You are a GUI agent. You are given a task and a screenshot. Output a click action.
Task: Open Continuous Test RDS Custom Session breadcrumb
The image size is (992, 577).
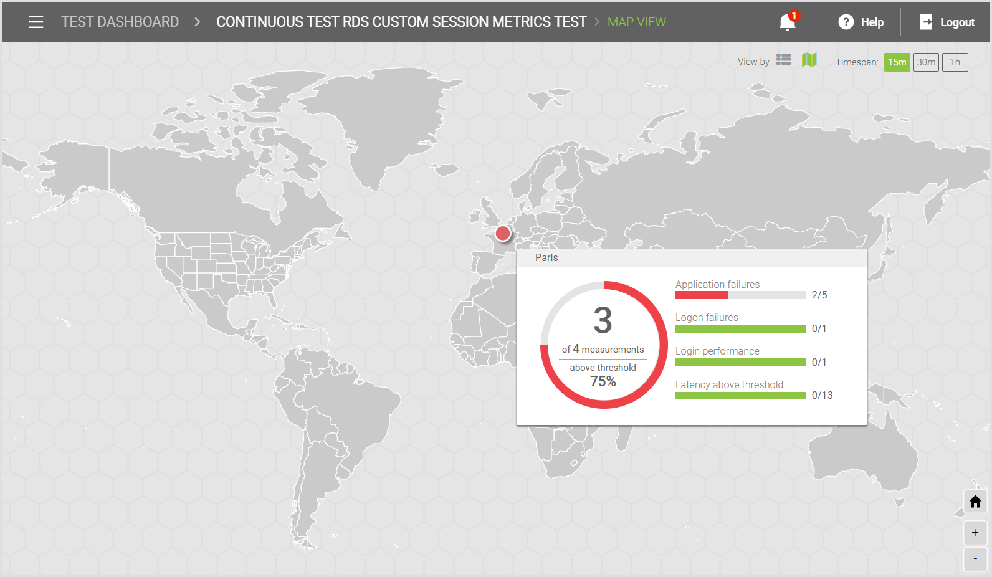tap(401, 22)
